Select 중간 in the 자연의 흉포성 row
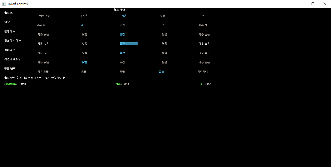The width and height of the screenshot is (331, 167). [x=122, y=62]
